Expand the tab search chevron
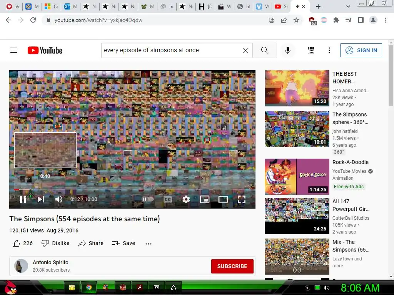Viewport: 394px width, 295px height. point(348,7)
